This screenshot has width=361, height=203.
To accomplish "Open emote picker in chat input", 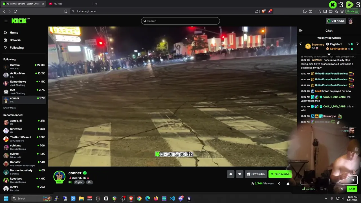I will tap(353, 180).
